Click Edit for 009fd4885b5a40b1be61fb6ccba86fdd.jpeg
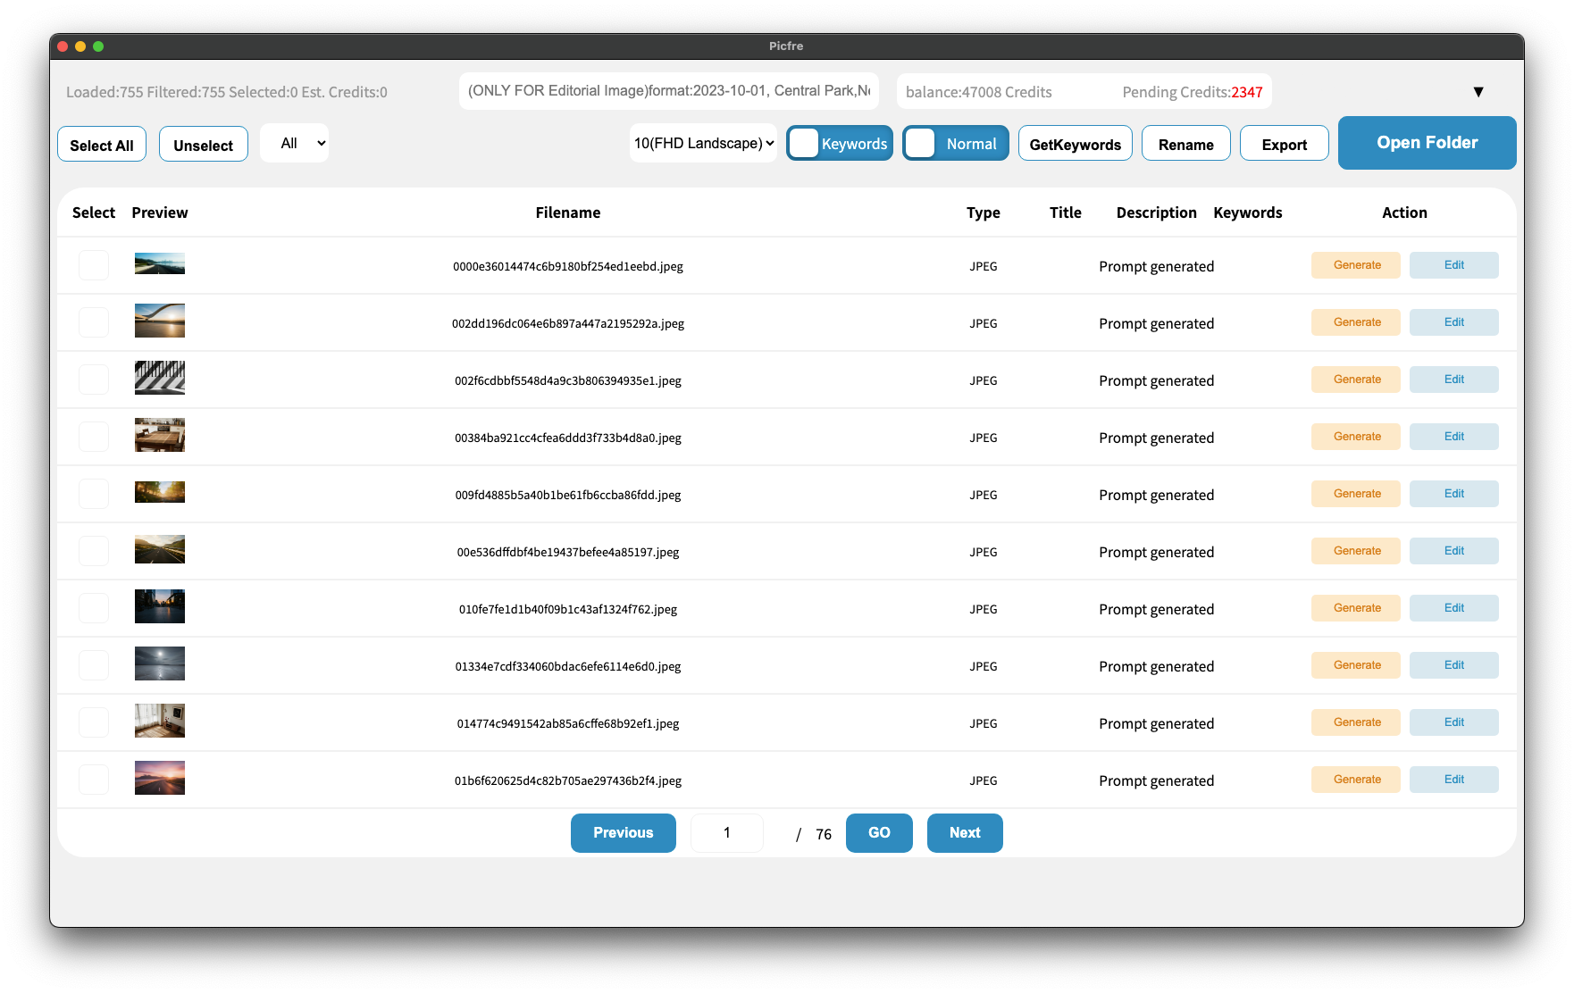 coord(1453,494)
